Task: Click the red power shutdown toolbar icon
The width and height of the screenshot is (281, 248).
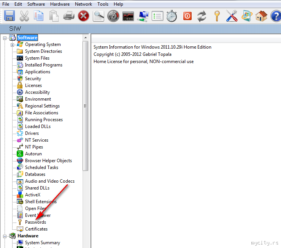Action: point(187,16)
